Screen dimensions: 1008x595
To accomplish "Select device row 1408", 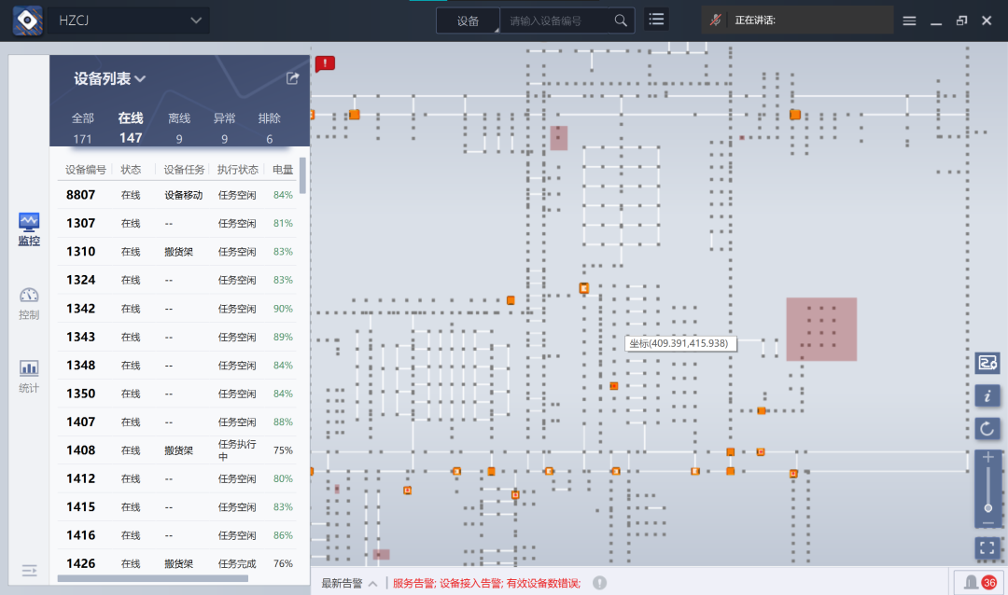I will pyautogui.click(x=177, y=450).
